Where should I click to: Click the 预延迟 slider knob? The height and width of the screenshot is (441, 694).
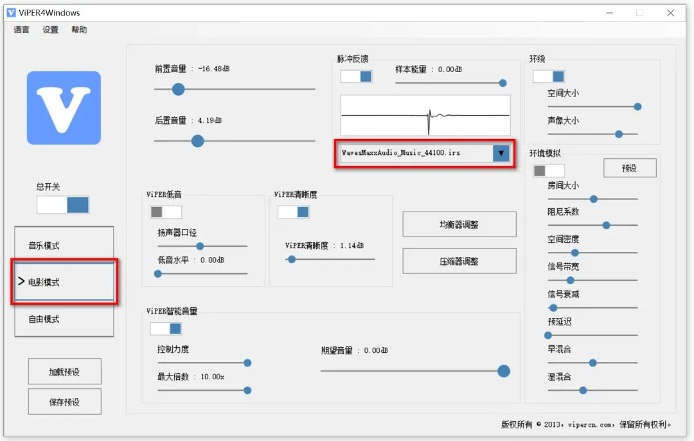548,335
